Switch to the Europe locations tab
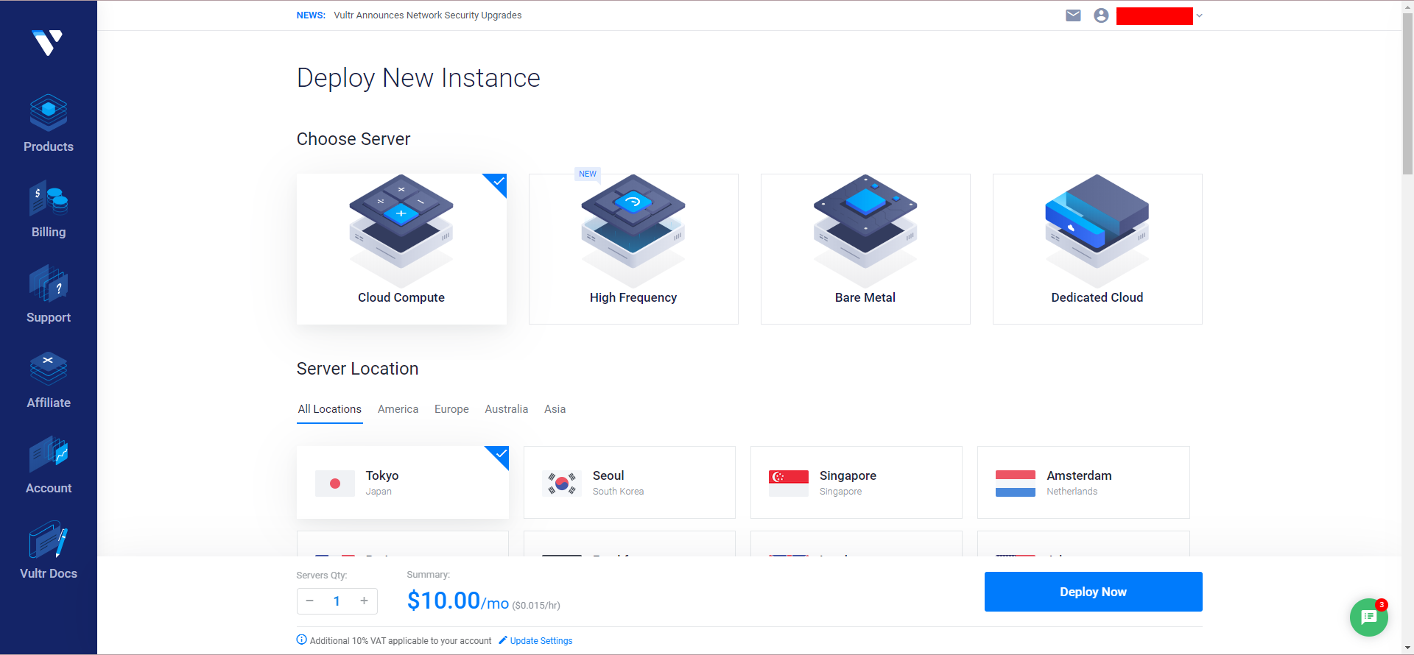This screenshot has height=655, width=1414. (451, 409)
